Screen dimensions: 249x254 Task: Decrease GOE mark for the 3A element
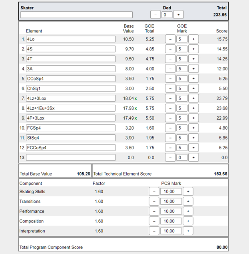170,69
